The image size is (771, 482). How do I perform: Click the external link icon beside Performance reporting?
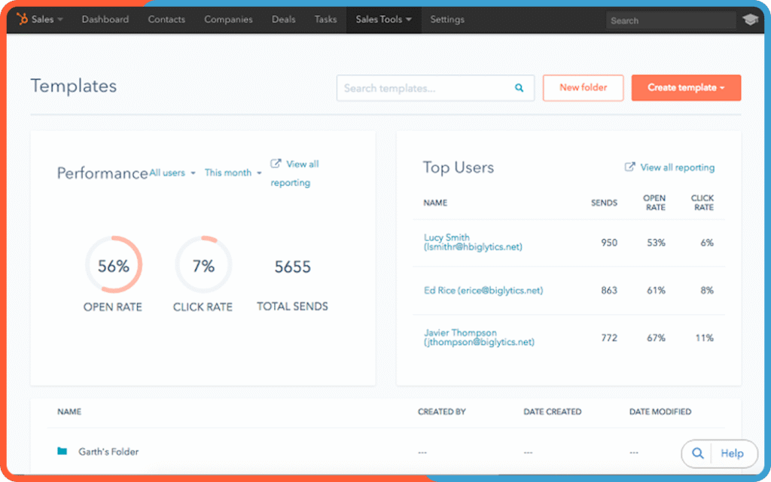point(276,163)
